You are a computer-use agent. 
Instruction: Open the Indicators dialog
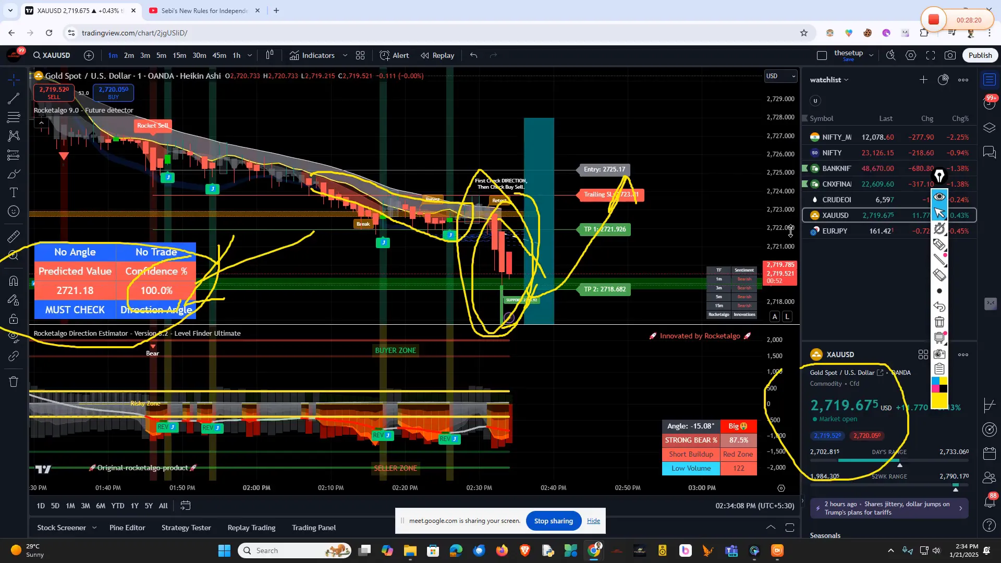pos(312,55)
